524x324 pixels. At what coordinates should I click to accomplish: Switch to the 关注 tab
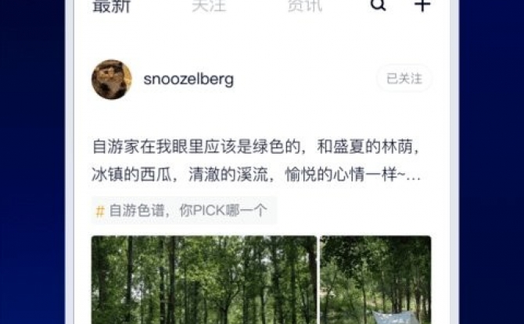(x=209, y=5)
